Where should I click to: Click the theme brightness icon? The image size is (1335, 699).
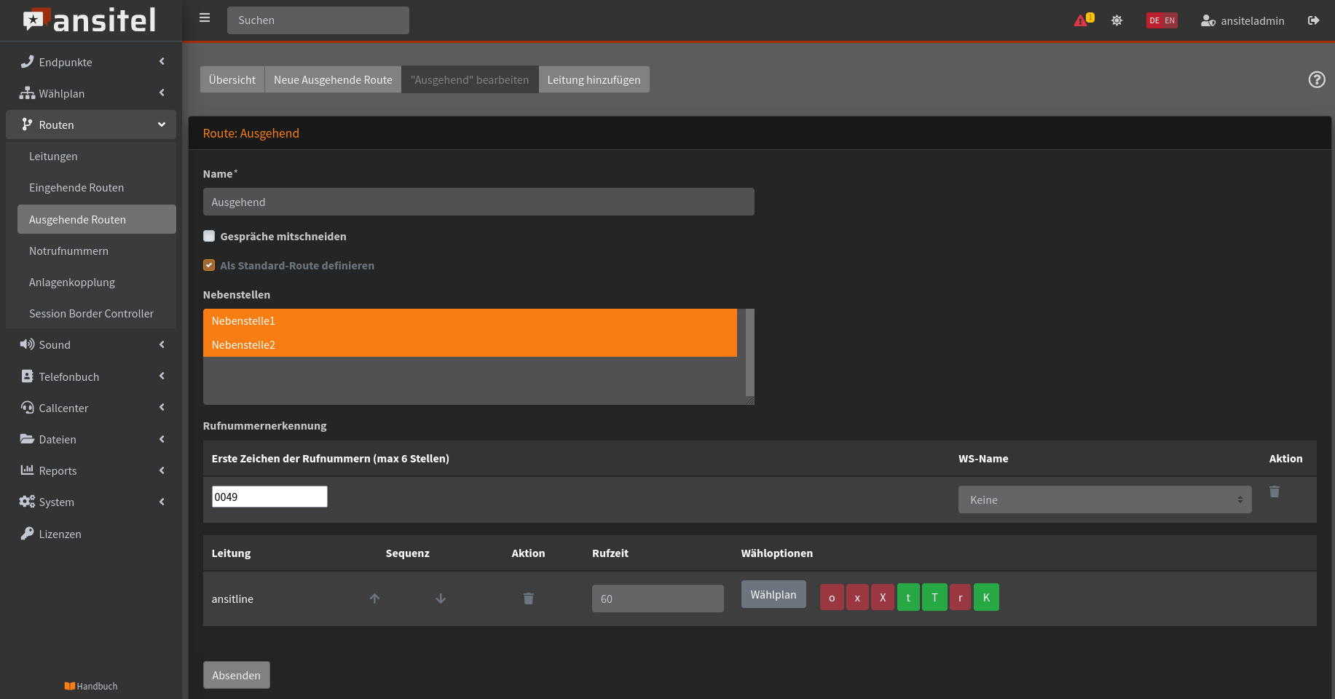click(x=1117, y=20)
